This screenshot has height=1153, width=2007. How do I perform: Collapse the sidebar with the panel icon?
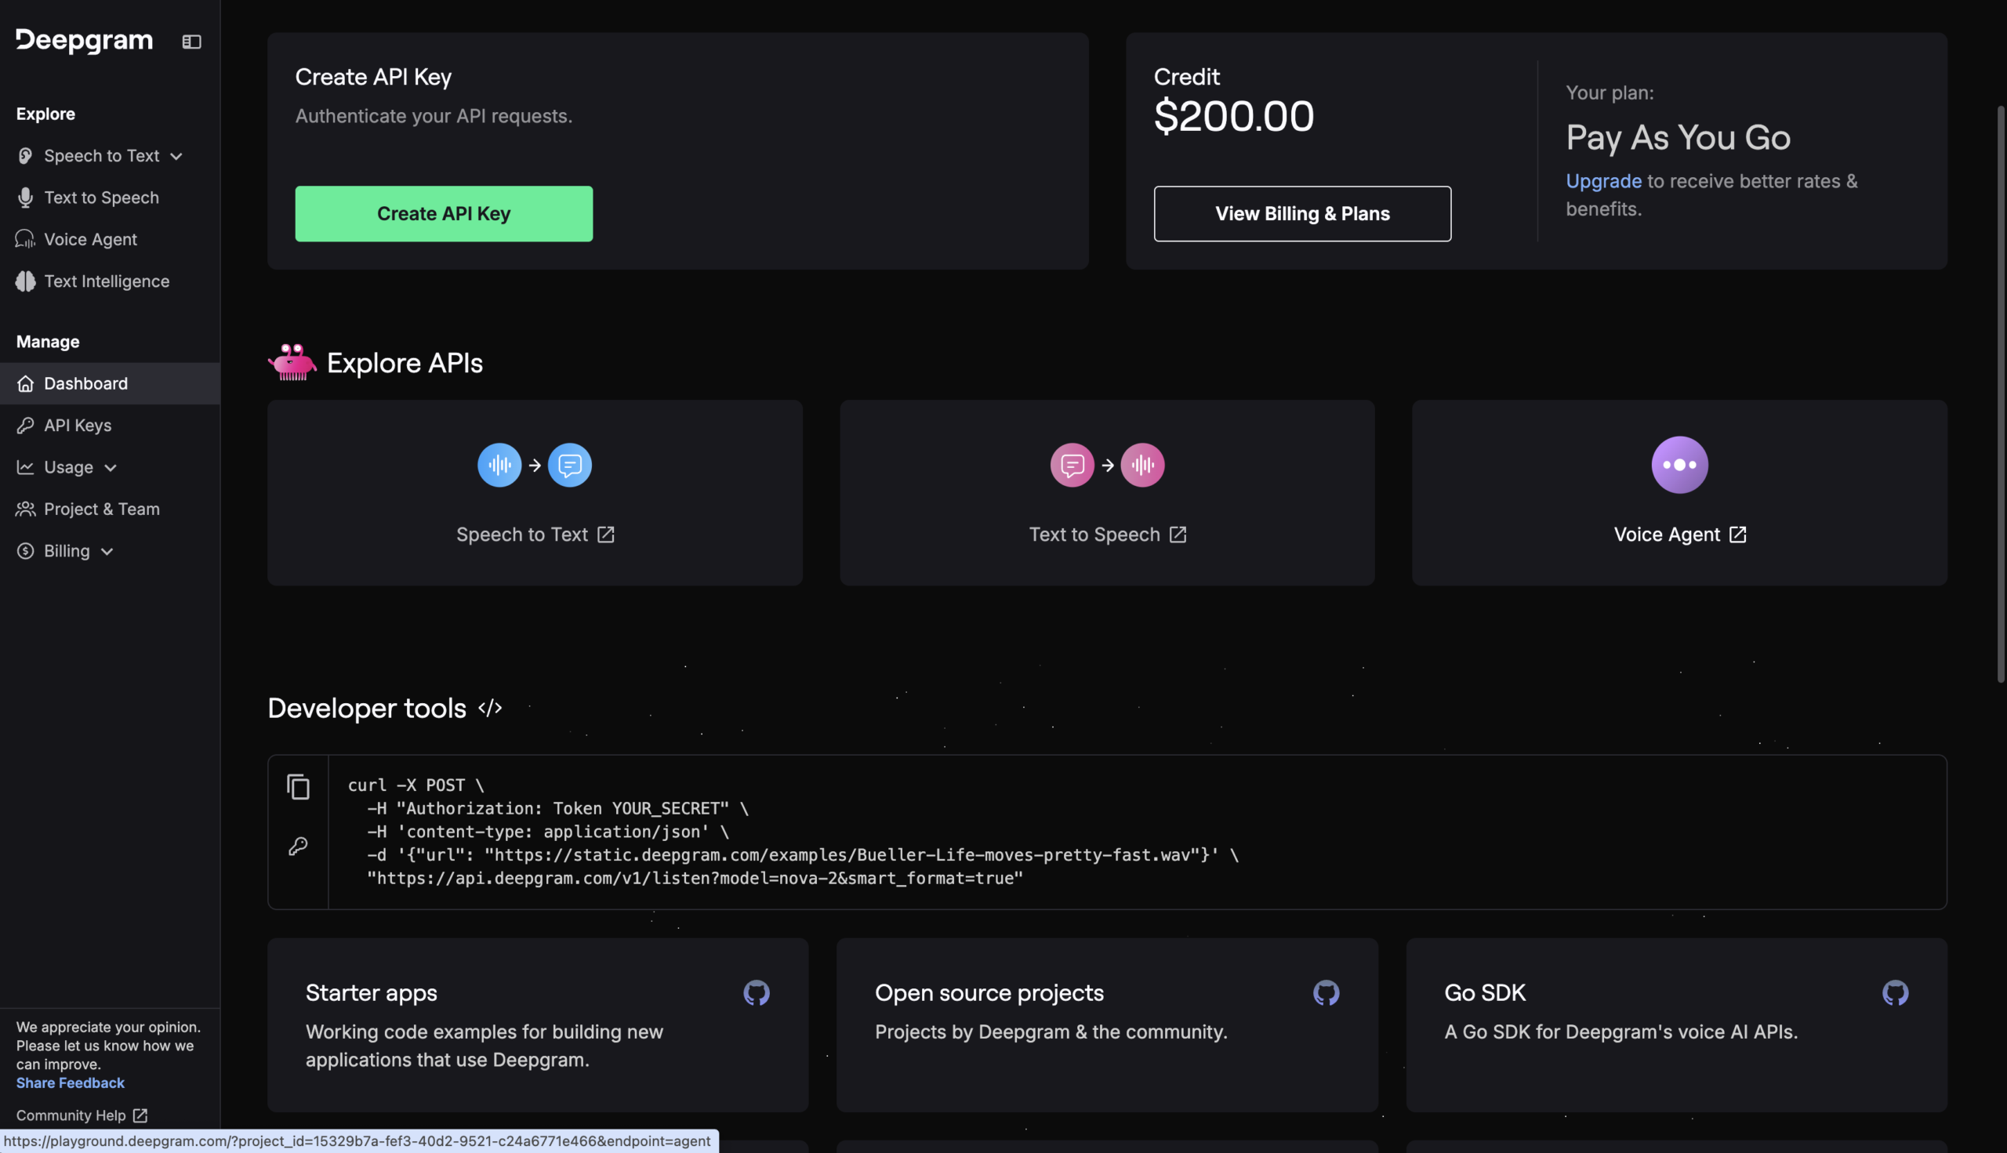[x=191, y=42]
